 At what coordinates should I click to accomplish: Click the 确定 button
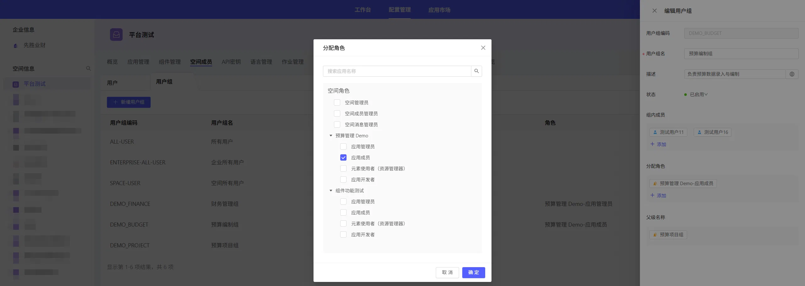474,272
